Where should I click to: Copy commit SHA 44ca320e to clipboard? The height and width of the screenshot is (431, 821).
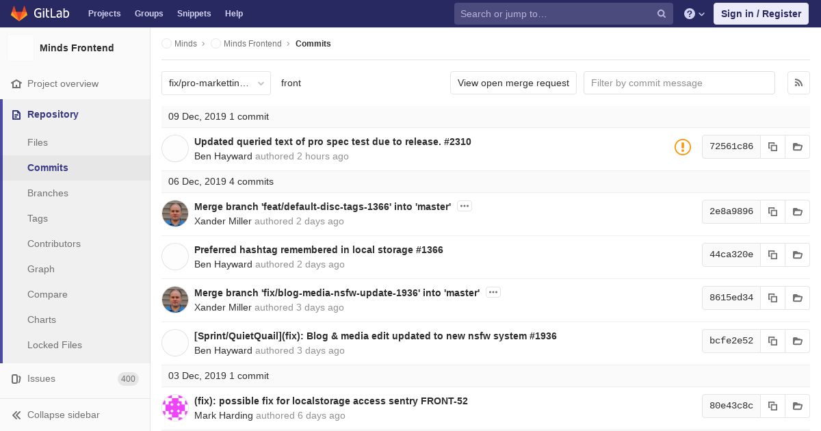coord(772,254)
